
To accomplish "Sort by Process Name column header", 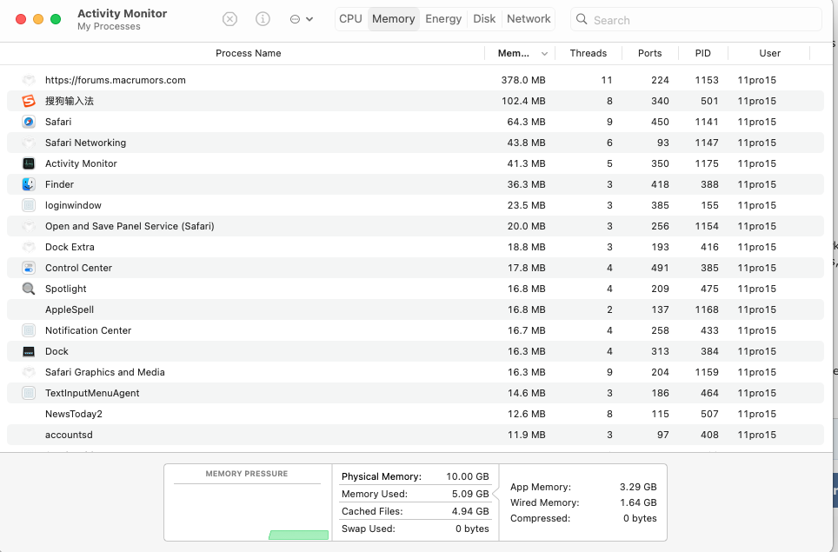I will [248, 53].
